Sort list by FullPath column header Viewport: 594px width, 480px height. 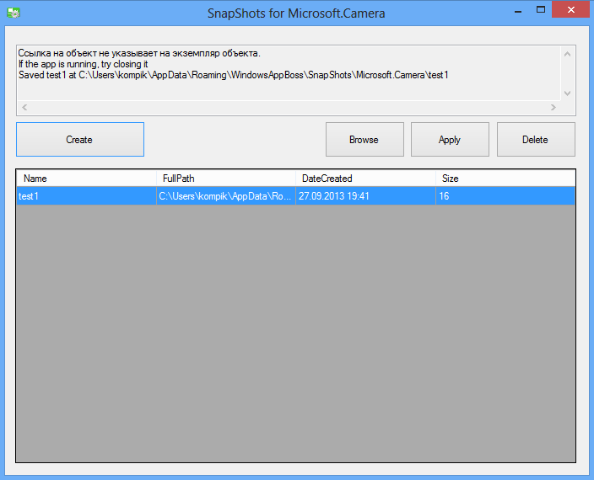click(226, 179)
